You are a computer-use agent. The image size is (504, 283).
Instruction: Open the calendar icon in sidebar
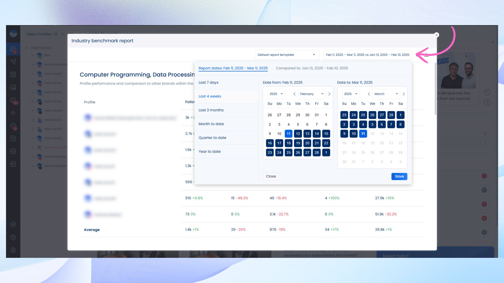(x=13, y=74)
